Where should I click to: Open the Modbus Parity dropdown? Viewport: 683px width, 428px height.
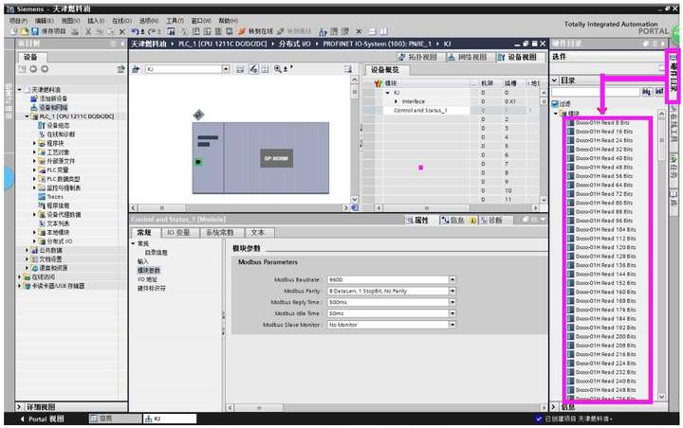[x=452, y=291]
